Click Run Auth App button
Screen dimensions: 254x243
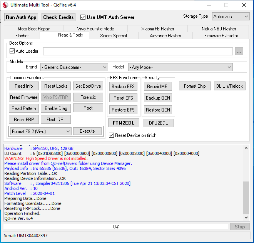[x=21, y=17]
